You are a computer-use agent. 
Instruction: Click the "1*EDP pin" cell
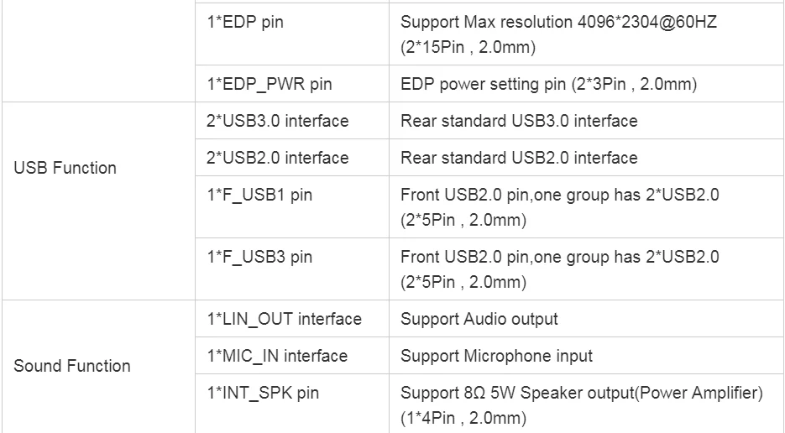pyautogui.click(x=245, y=23)
